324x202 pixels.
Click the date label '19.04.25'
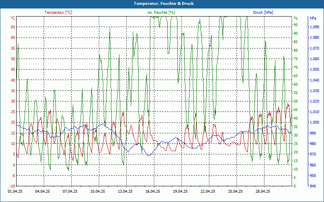[x=180, y=191]
